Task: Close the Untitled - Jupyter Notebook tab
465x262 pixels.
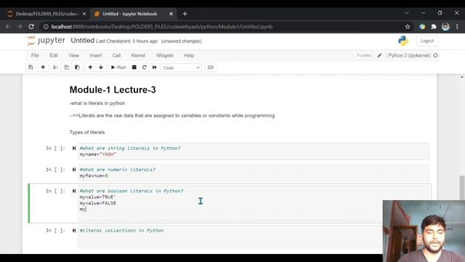Action: 171,14
